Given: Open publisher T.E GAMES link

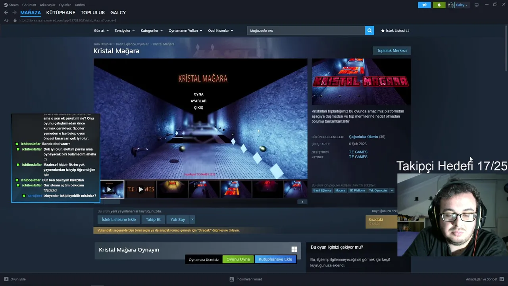Looking at the screenshot, I should 358,157.
